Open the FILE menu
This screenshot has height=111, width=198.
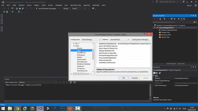[x=3, y=5]
